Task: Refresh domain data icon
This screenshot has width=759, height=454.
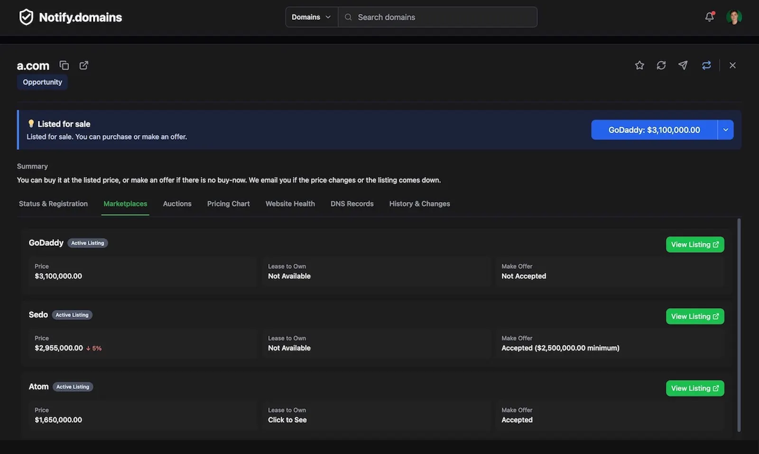Action: click(x=661, y=65)
